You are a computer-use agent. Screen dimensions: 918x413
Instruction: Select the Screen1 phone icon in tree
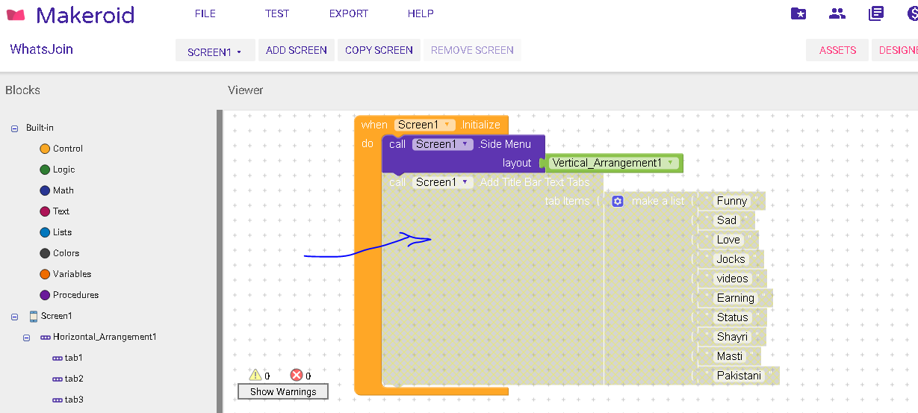[34, 316]
